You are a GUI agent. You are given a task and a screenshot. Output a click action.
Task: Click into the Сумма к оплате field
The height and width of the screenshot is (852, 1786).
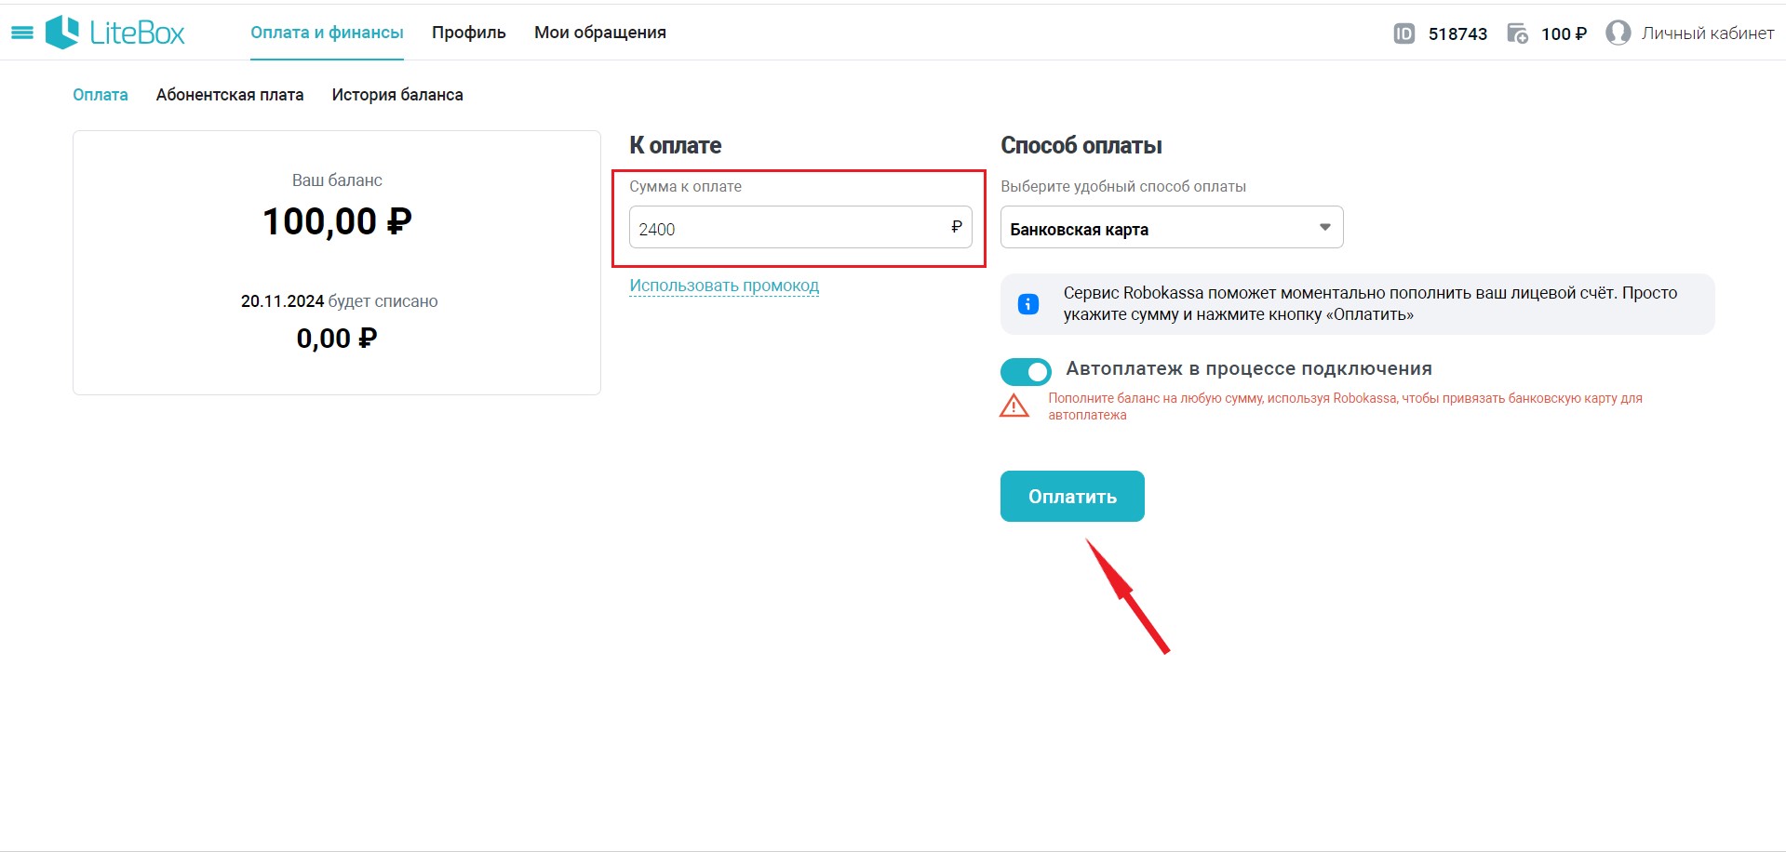tap(800, 228)
